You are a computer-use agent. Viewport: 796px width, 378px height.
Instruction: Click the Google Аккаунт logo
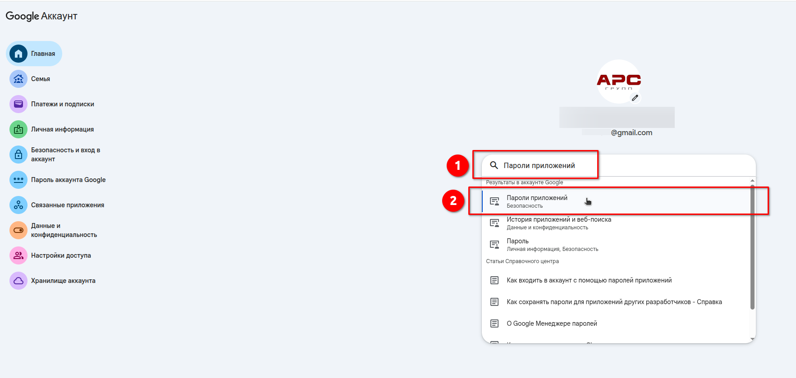pos(41,16)
